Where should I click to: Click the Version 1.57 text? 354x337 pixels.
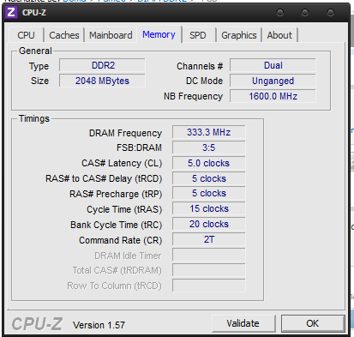tap(99, 325)
